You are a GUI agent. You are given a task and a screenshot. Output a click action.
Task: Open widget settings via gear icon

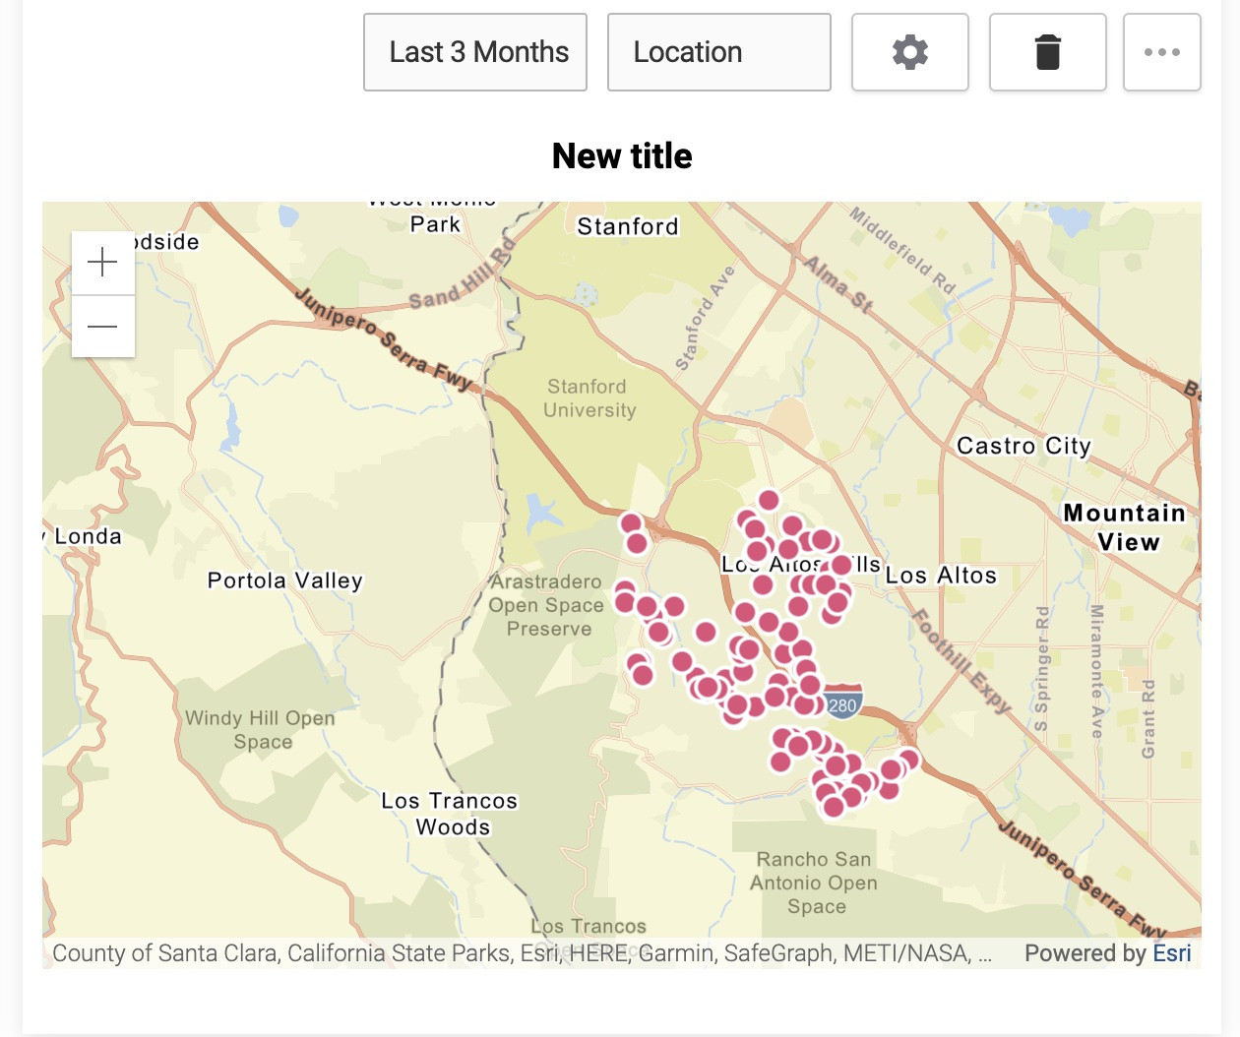pos(910,52)
